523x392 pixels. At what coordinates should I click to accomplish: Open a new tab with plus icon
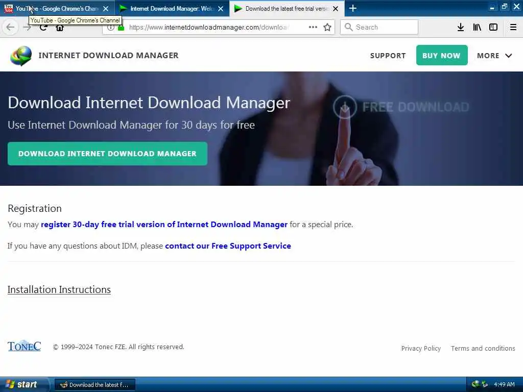coord(353,8)
